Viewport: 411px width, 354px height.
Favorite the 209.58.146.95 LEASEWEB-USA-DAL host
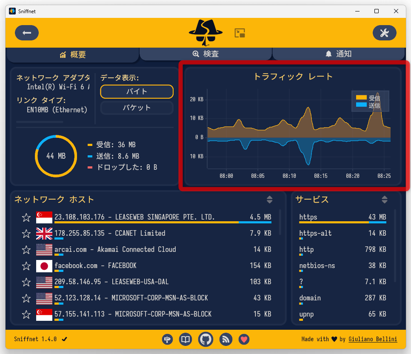tap(26, 282)
